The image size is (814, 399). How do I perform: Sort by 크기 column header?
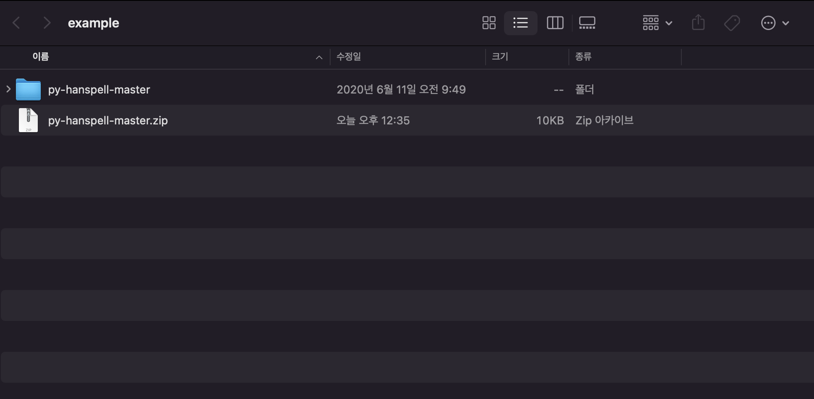(500, 57)
